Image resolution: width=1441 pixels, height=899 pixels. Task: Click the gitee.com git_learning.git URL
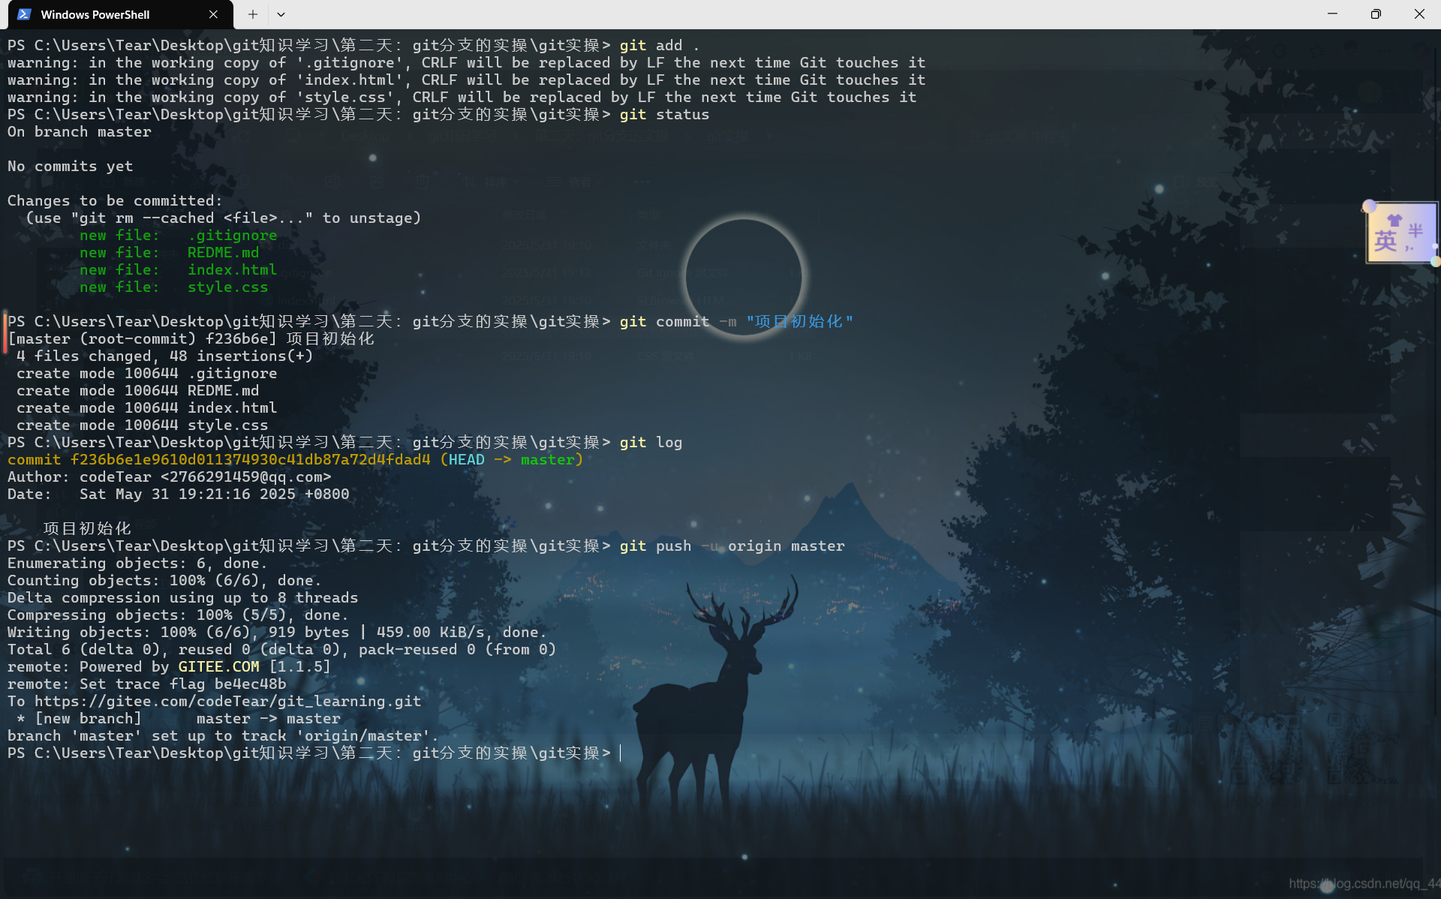(x=227, y=701)
